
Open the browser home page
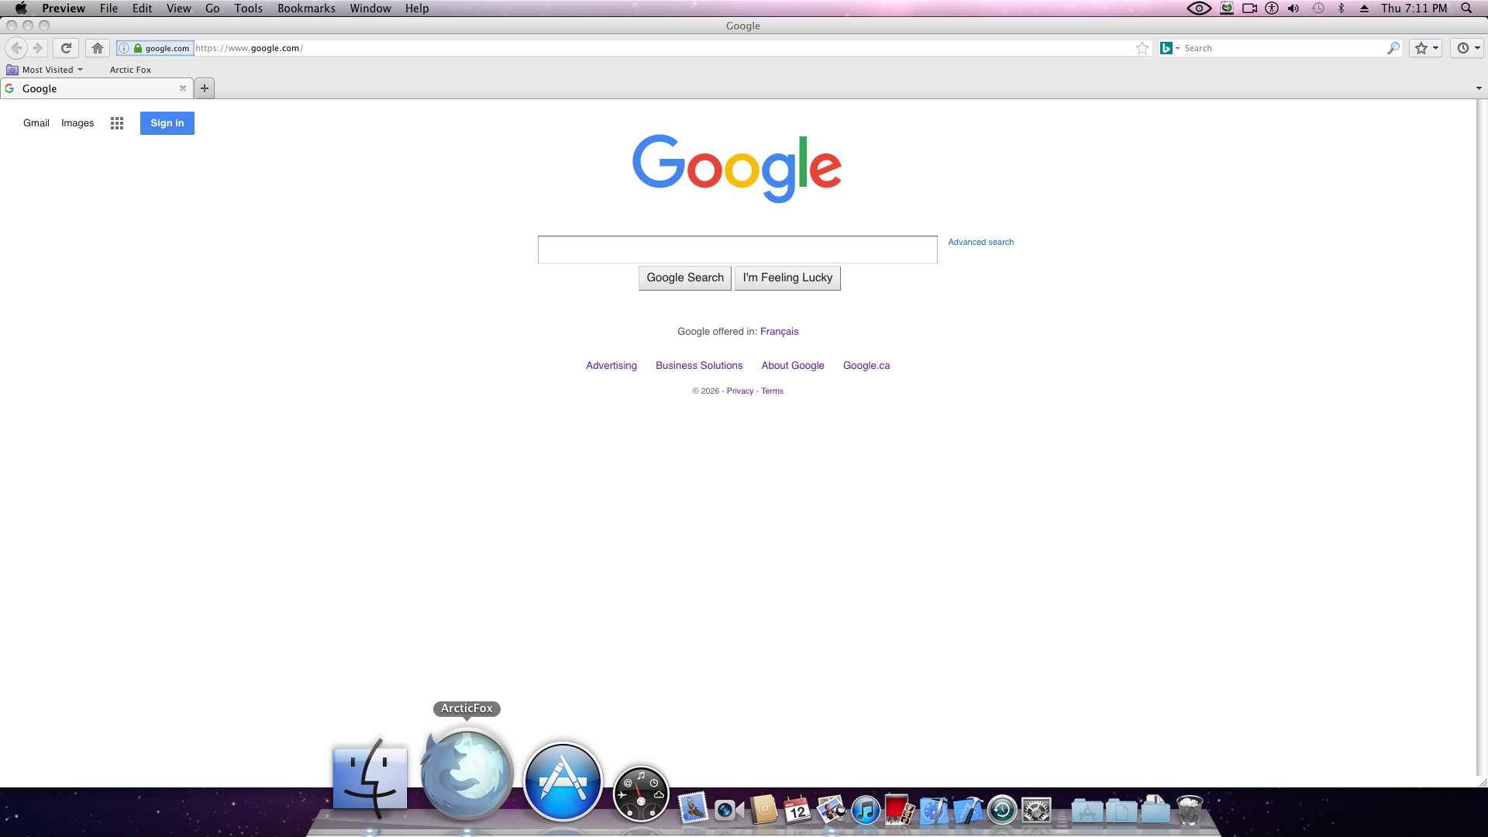98,48
